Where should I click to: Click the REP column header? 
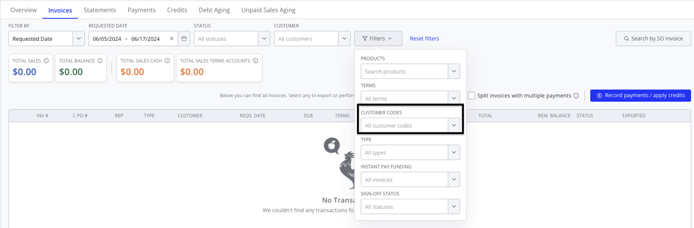tap(119, 116)
